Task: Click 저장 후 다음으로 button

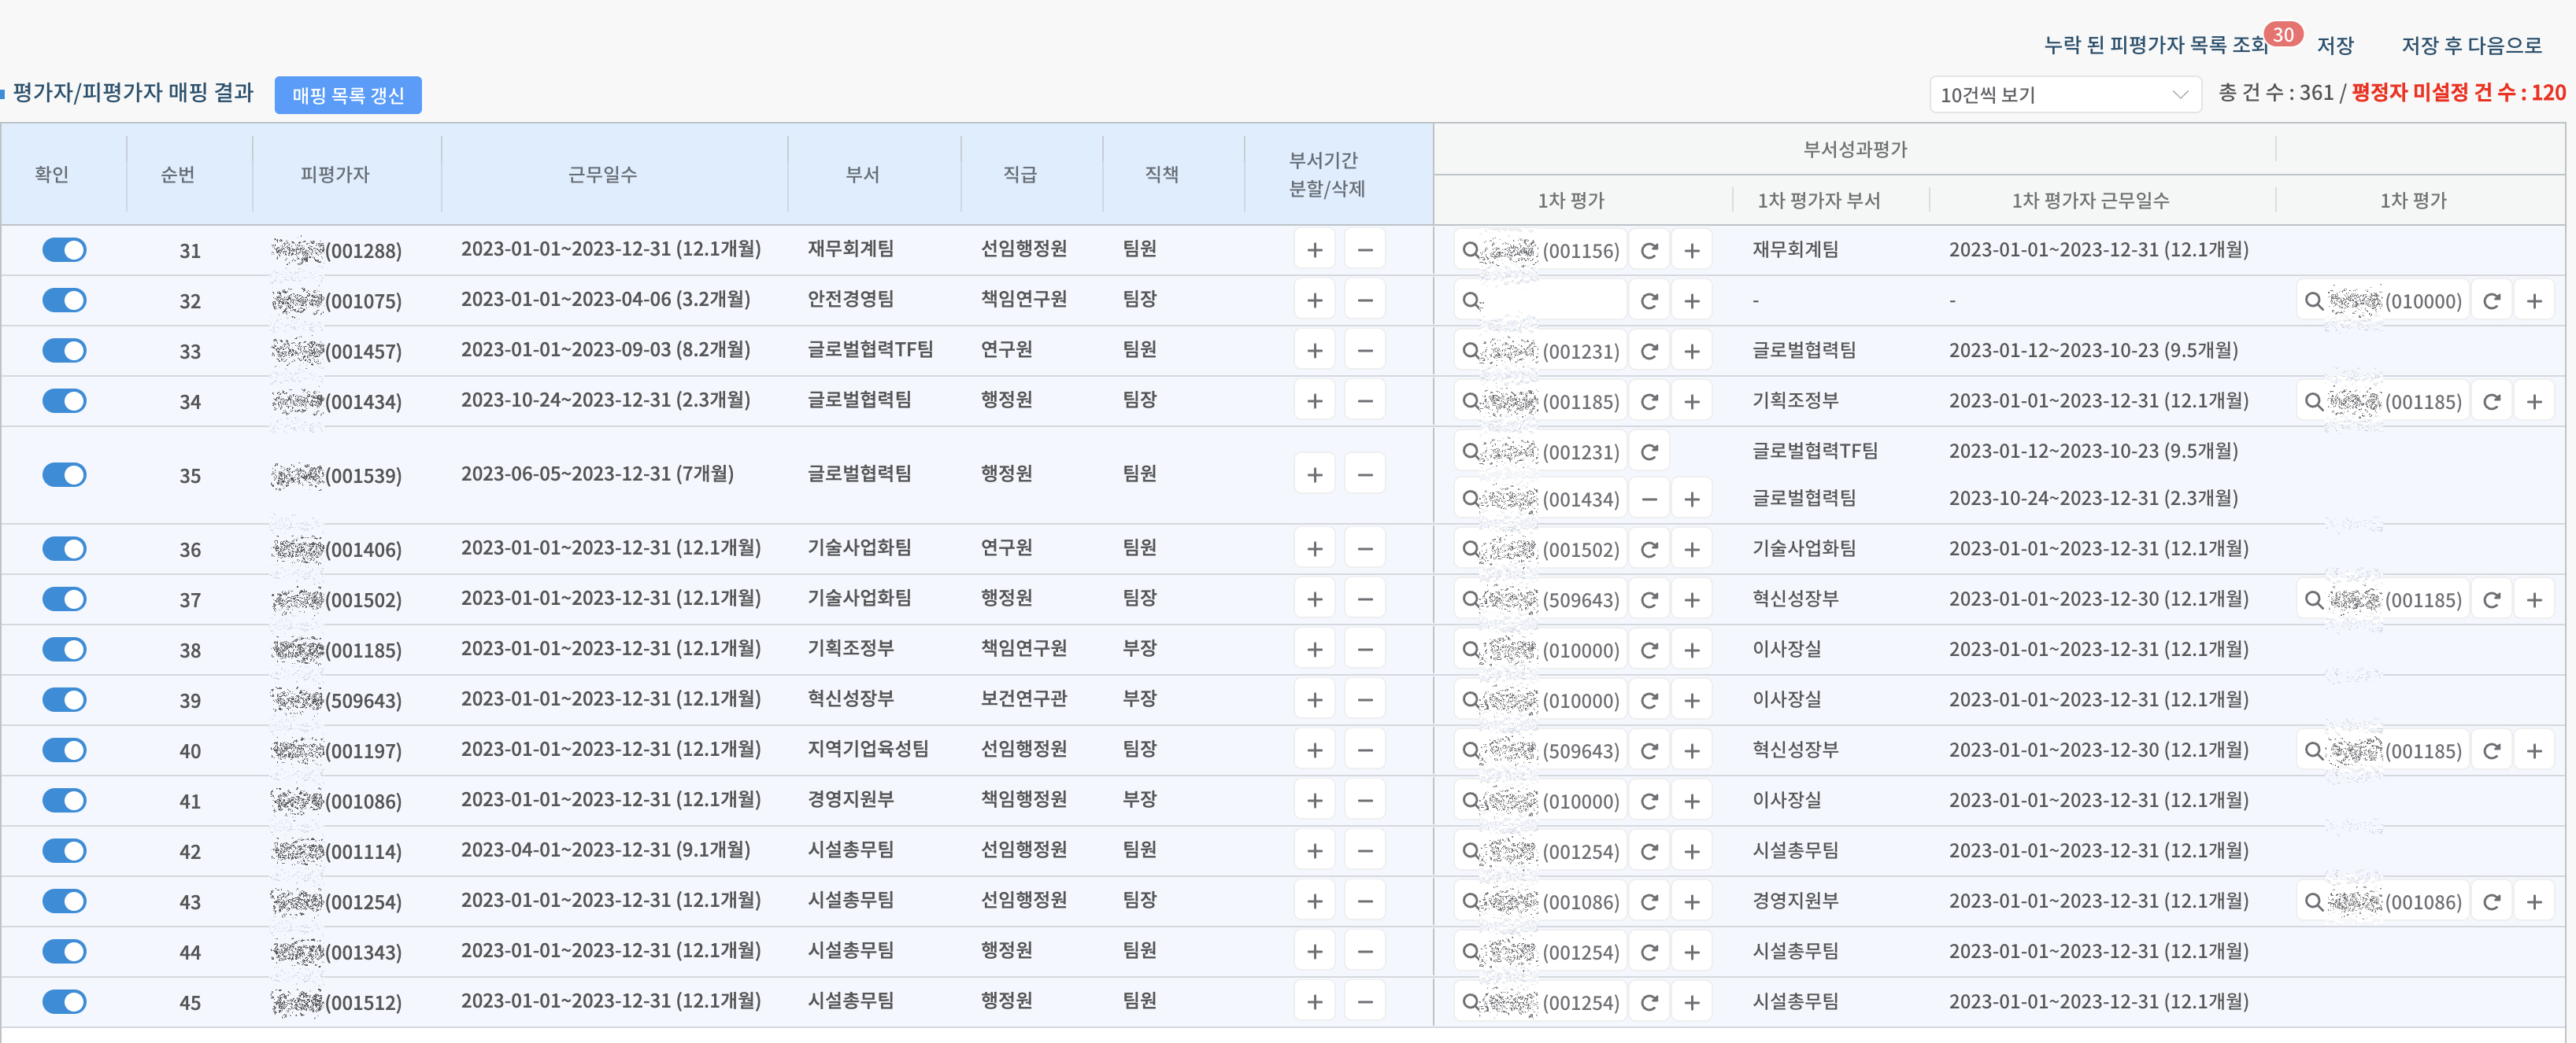Action: pyautogui.click(x=2471, y=46)
